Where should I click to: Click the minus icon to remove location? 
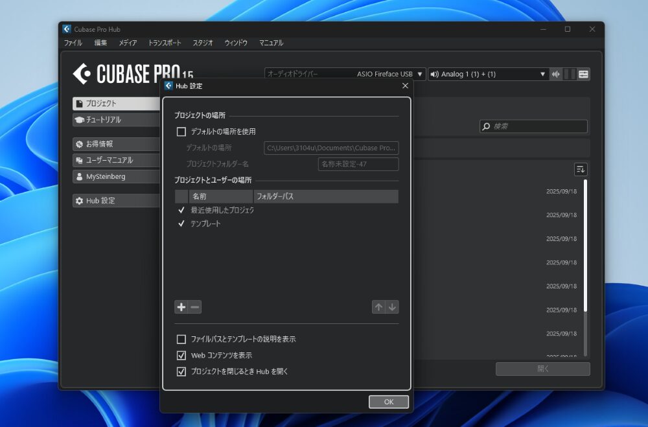coord(195,307)
